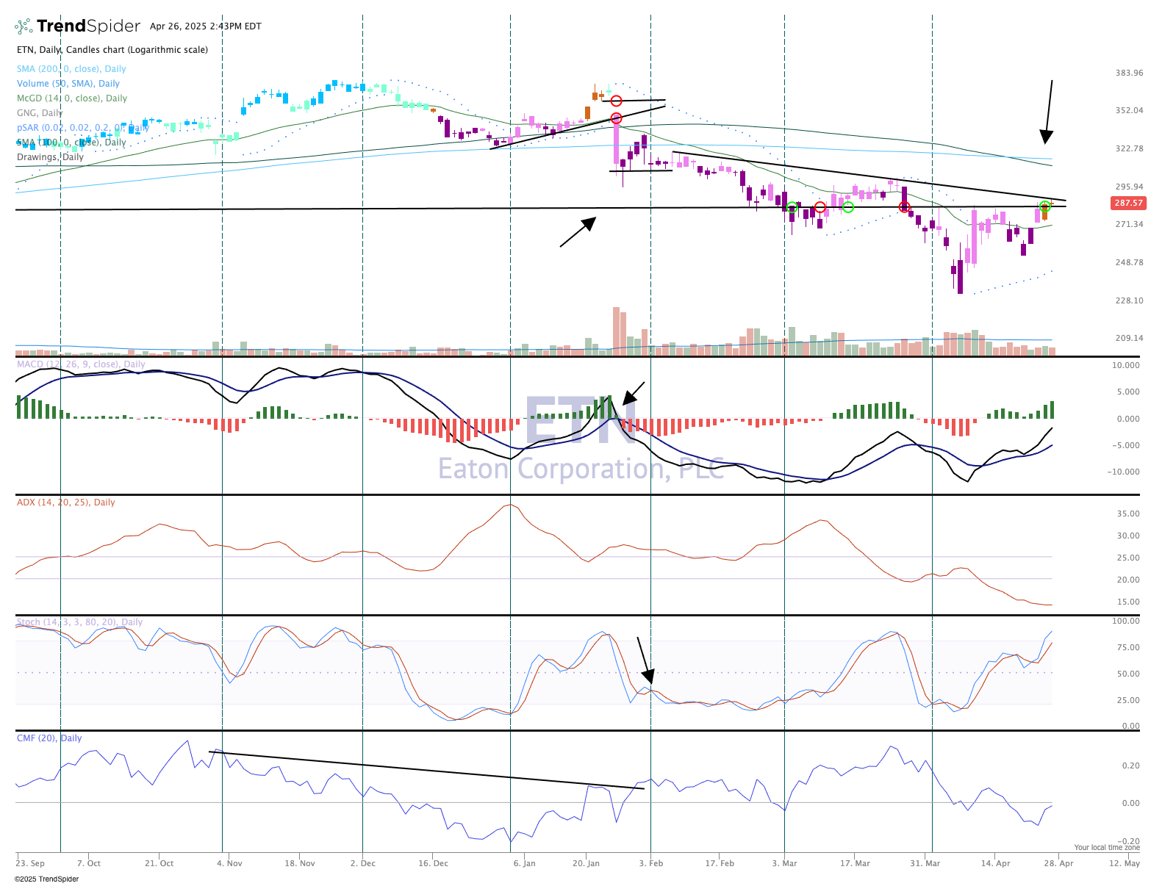Click the Drawings, Daily legend label
The width and height of the screenshot is (1162, 886).
coord(50,157)
